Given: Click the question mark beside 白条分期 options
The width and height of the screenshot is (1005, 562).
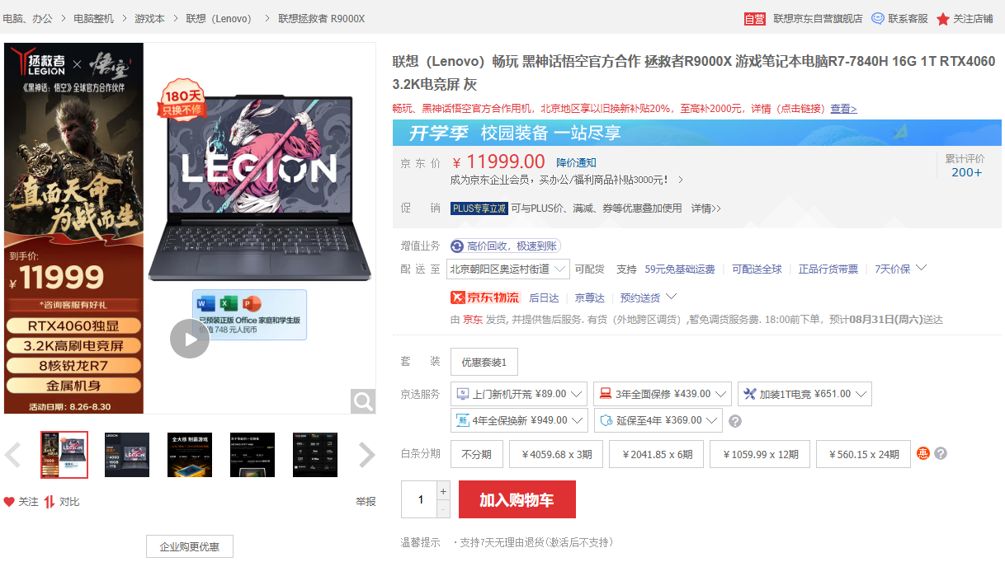Looking at the screenshot, I should coord(941,453).
